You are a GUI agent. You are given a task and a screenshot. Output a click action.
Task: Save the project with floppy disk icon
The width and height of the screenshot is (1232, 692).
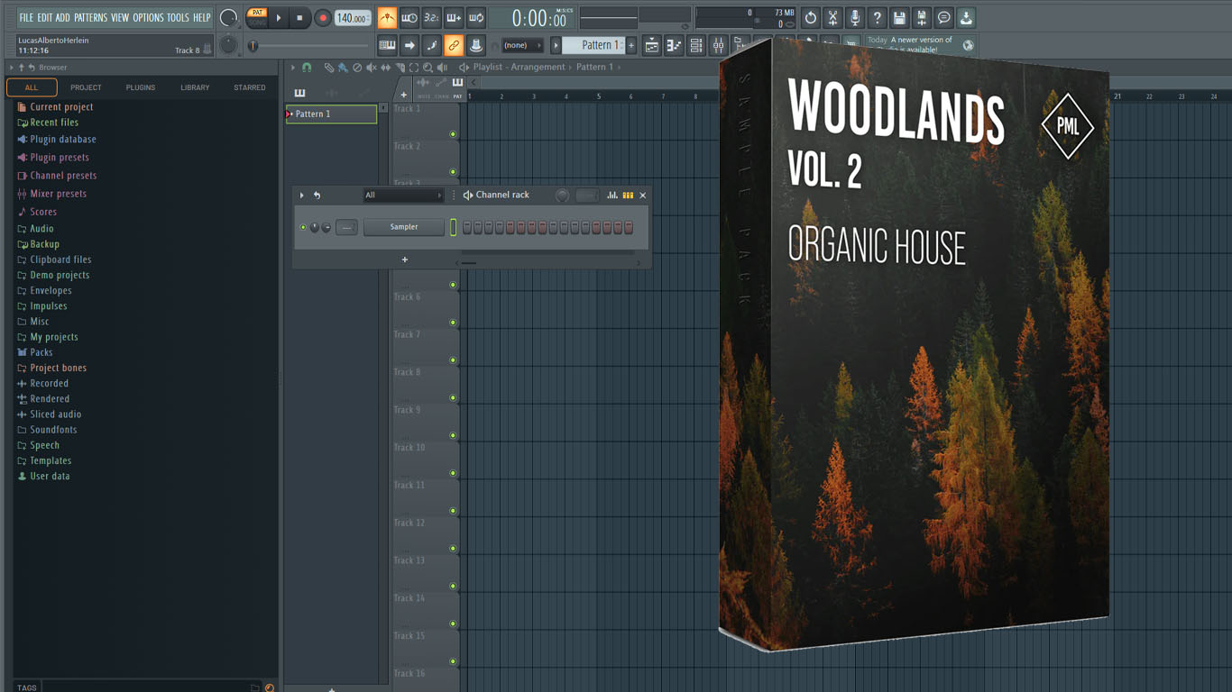tap(899, 18)
